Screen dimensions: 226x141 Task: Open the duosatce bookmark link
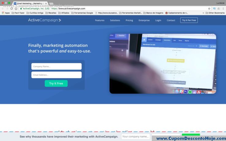pos(107,13)
